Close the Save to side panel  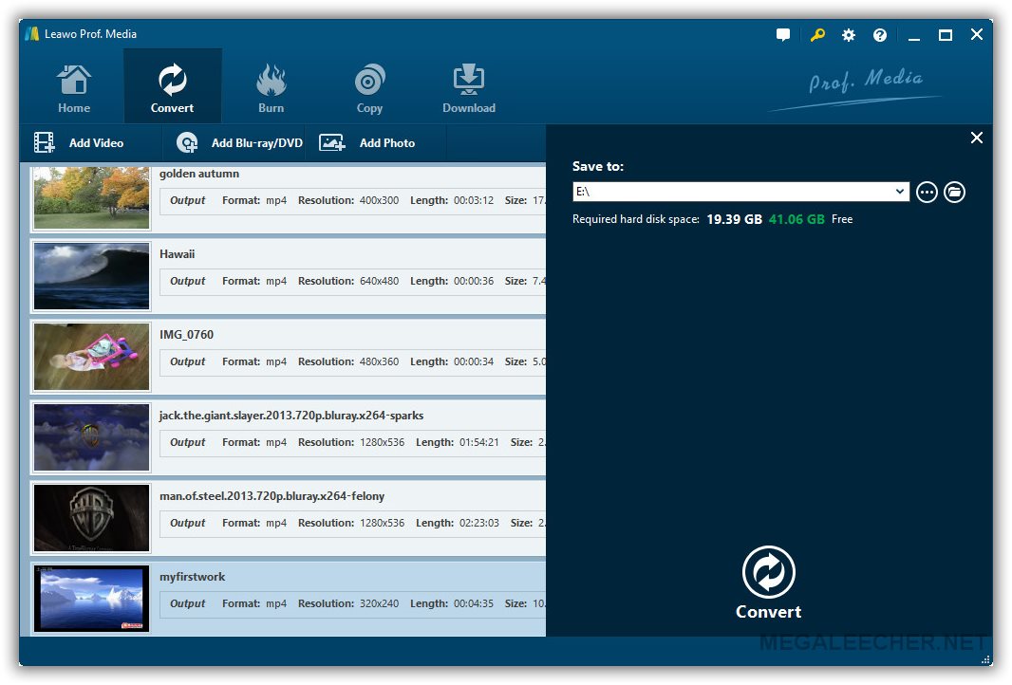[x=977, y=138]
